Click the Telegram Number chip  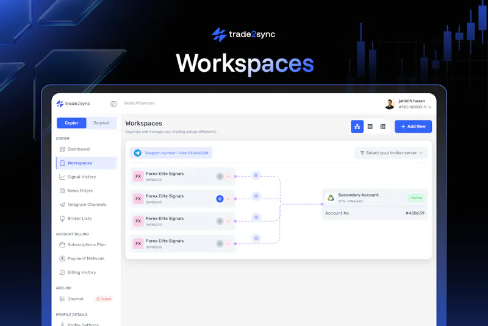pos(171,153)
